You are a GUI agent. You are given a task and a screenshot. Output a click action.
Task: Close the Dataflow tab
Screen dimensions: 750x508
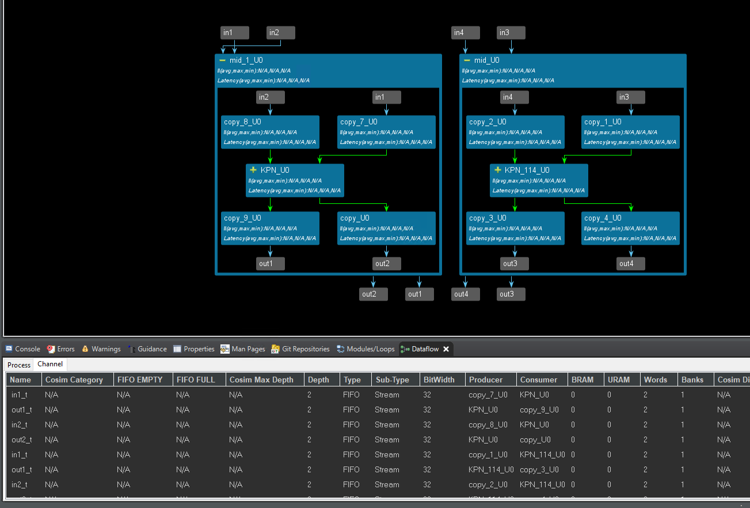[446, 349]
